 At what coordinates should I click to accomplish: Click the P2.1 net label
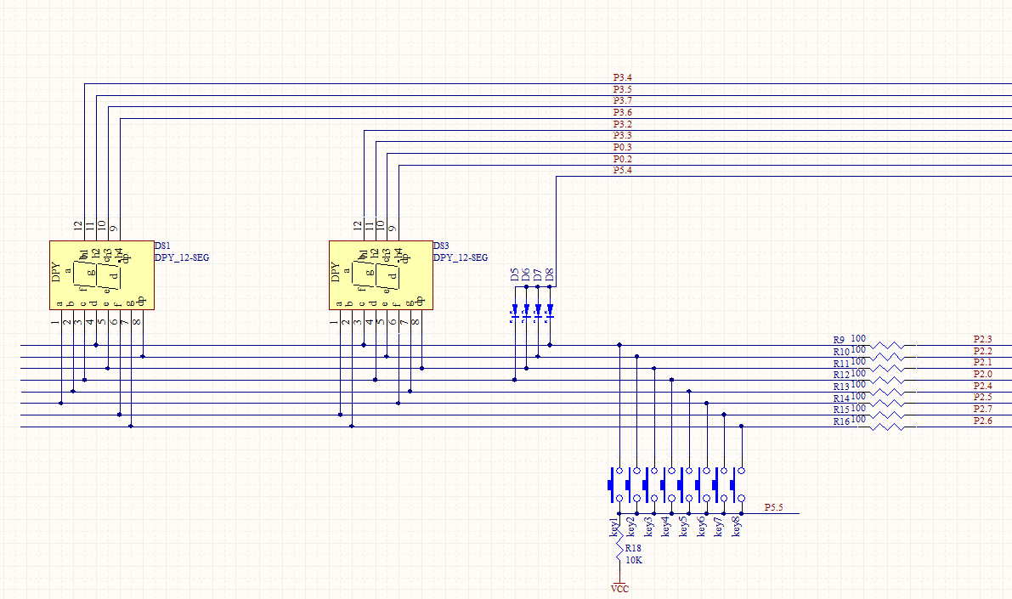point(983,362)
